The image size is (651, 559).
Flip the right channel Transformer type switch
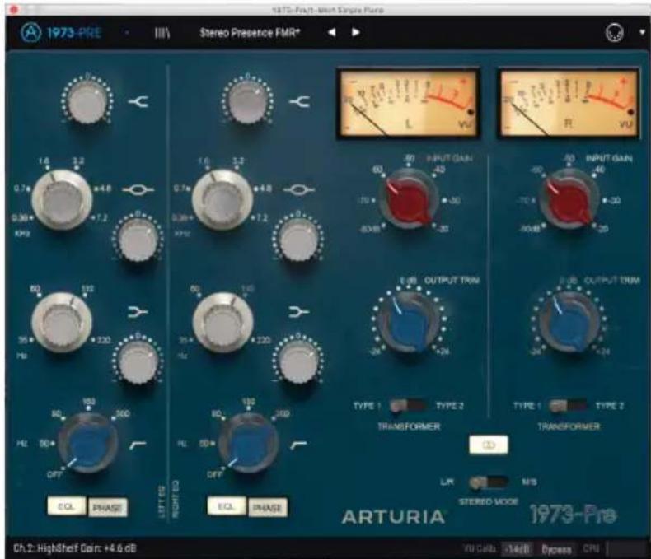pos(569,406)
